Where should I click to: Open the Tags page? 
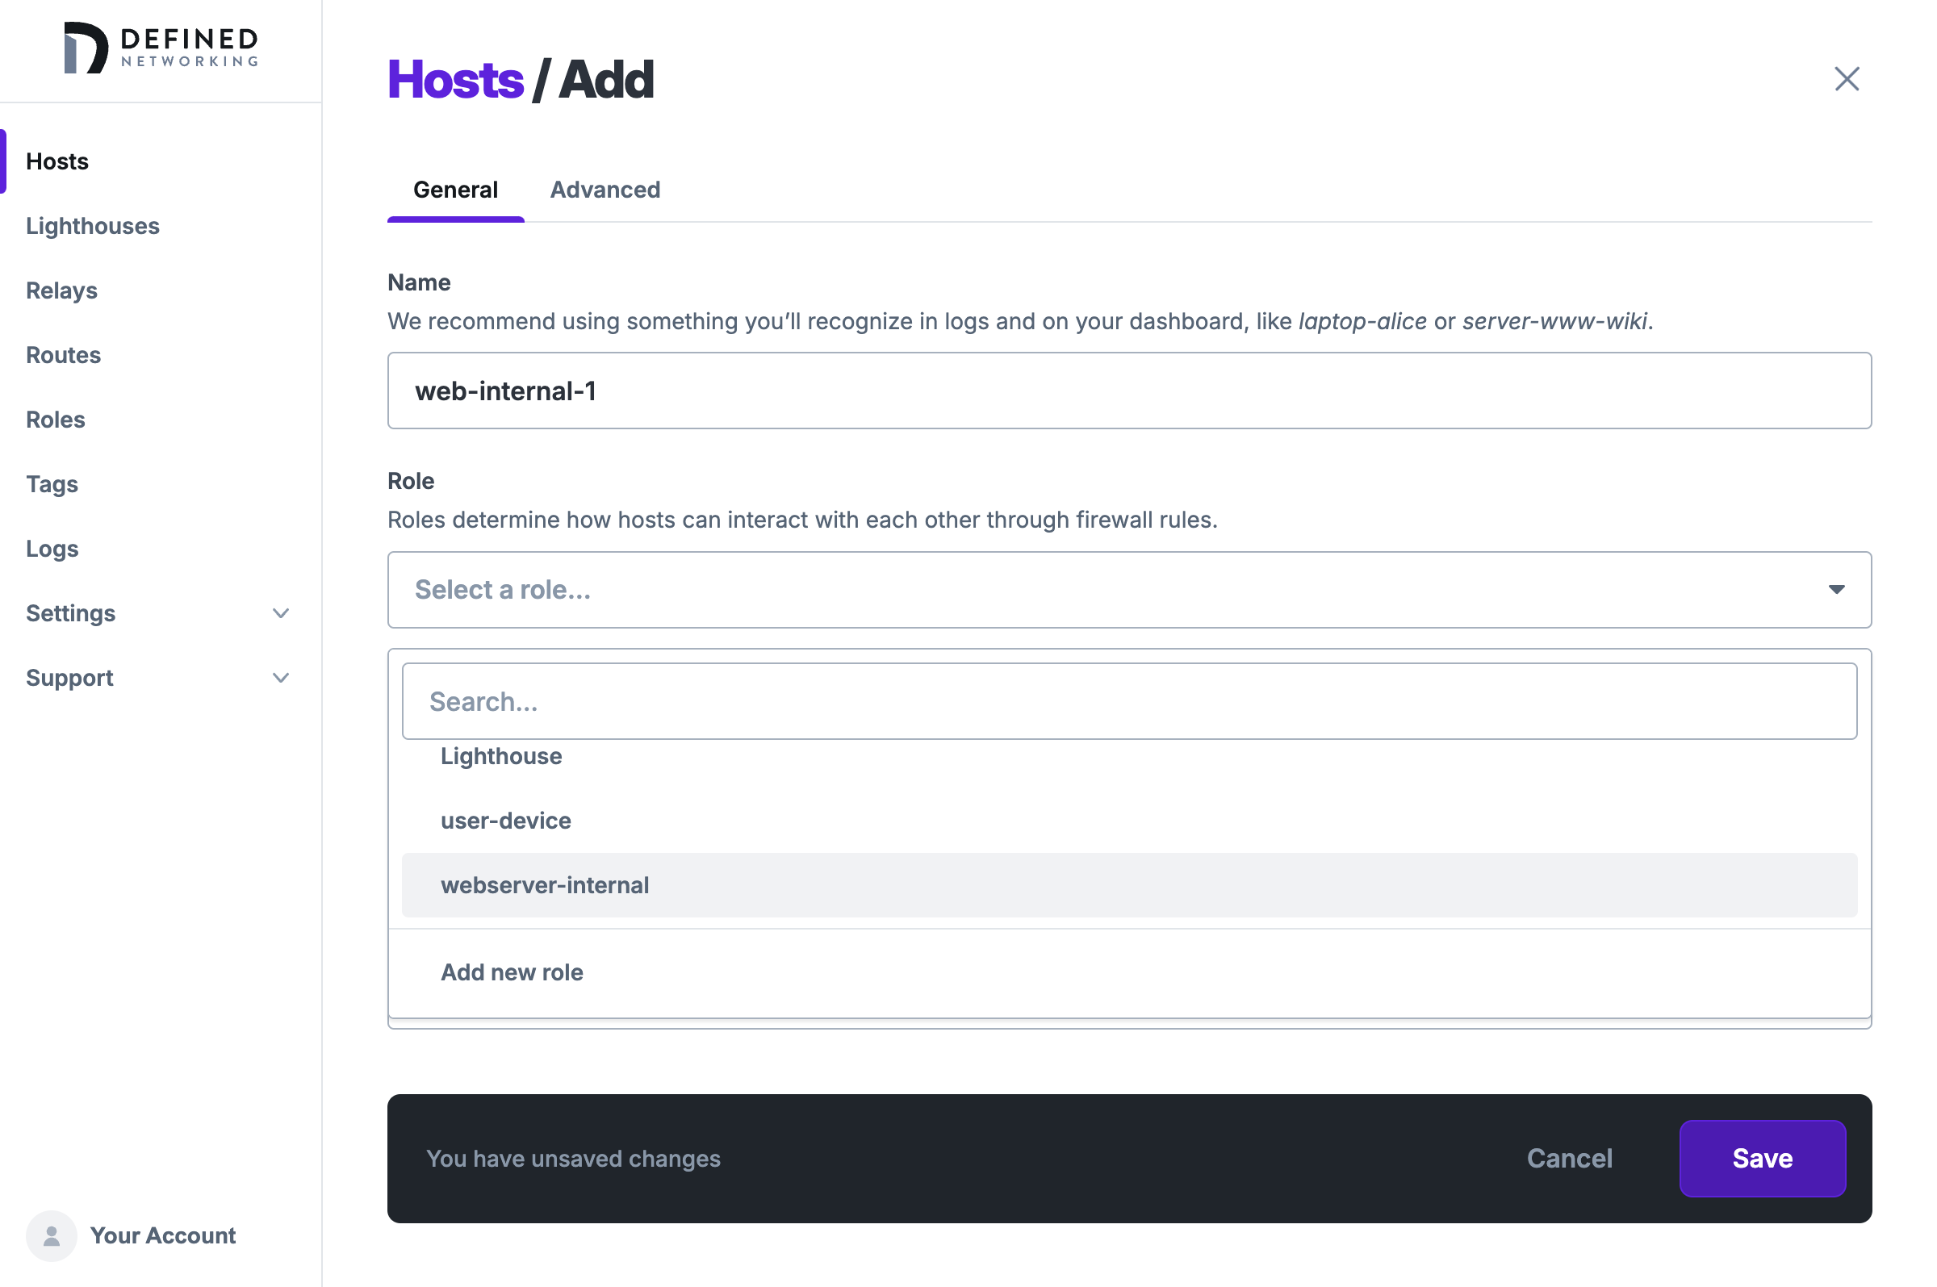(52, 483)
